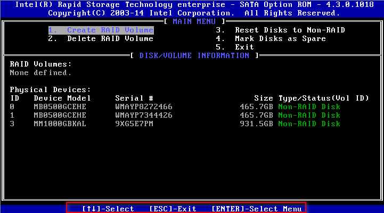Click the Copyright Intel Corporation line

(194, 13)
